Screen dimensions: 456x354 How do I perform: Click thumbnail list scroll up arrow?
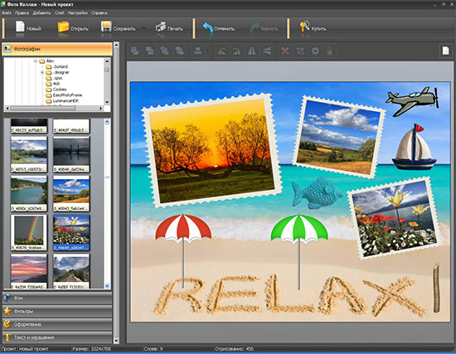[107, 122]
